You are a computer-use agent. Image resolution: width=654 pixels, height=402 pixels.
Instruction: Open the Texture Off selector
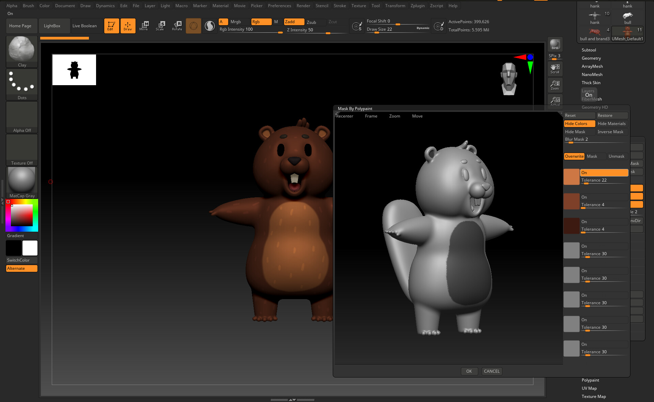22,150
